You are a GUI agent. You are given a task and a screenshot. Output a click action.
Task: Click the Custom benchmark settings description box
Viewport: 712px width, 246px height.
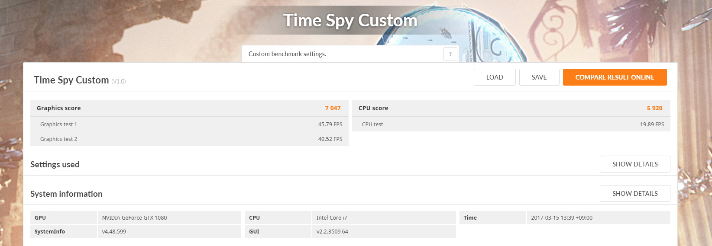pos(350,54)
